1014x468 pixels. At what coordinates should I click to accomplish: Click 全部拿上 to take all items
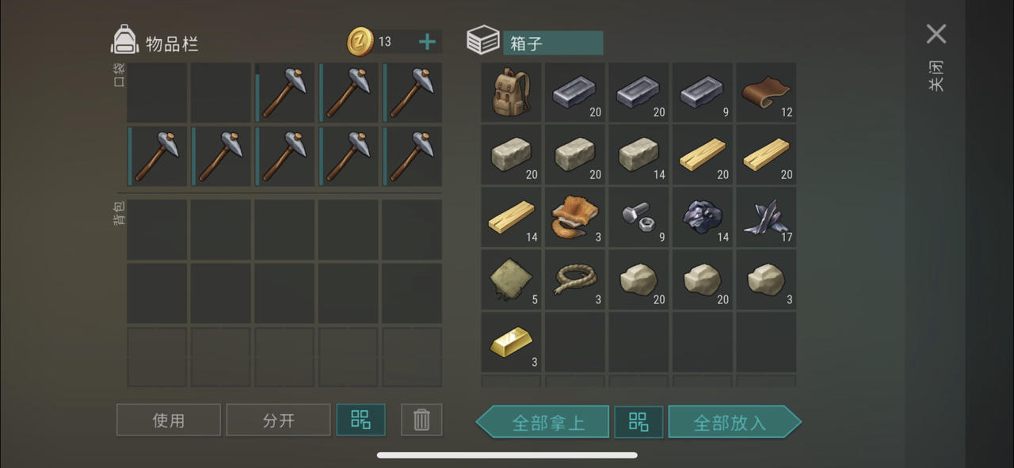(x=543, y=422)
